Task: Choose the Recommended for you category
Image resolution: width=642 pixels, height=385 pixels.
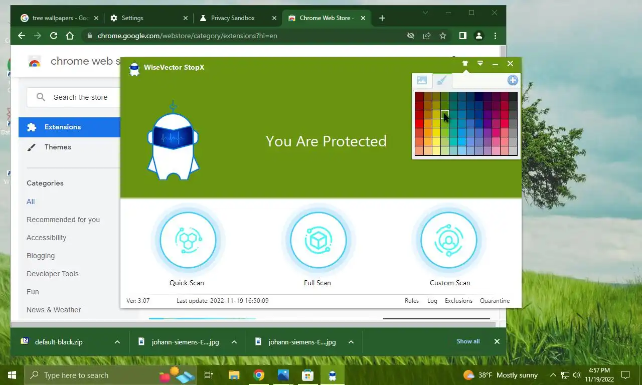Action: 63,220
